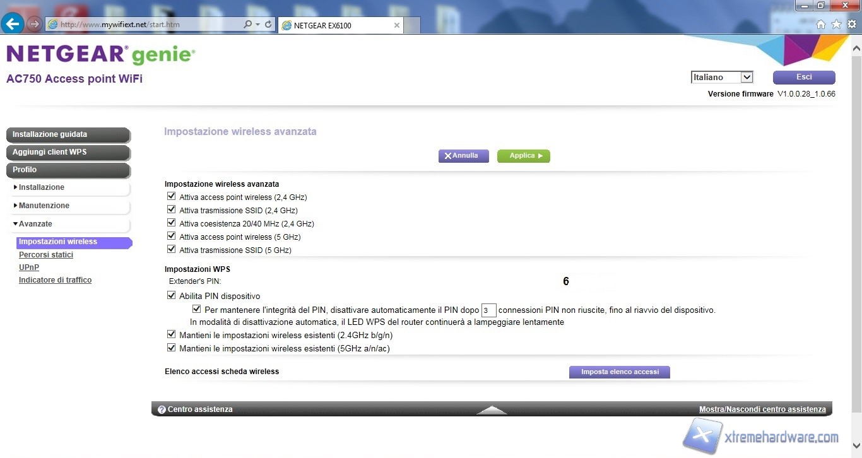Viewport: 862px width, 458px height.
Task: Toggle Attiva coesistenza 20/40 MHz checkbox
Action: point(171,223)
